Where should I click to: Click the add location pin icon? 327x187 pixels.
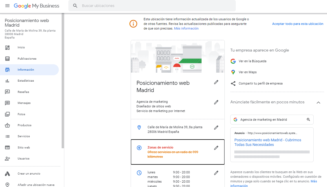tap(8, 185)
